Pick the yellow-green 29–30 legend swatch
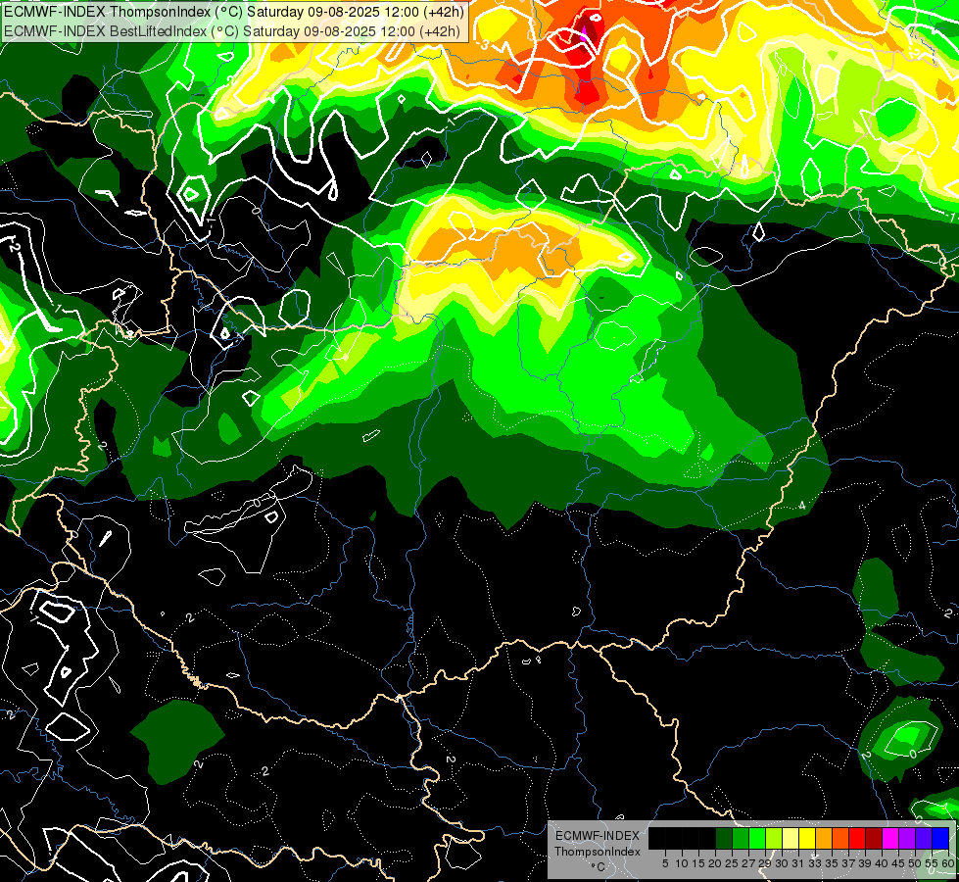The image size is (959, 882). 774,838
